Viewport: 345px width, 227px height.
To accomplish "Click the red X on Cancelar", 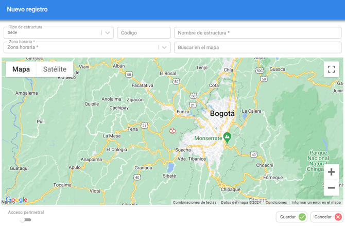I will [x=338, y=217].
